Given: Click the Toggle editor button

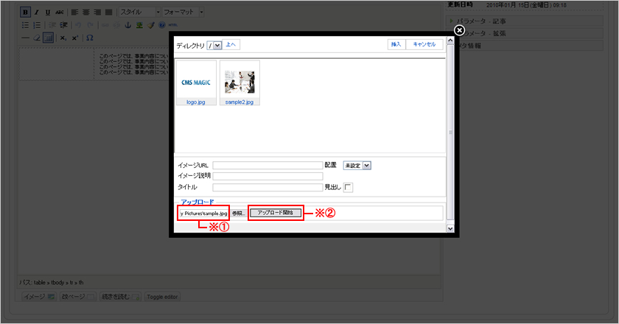Looking at the screenshot, I should click(x=162, y=297).
